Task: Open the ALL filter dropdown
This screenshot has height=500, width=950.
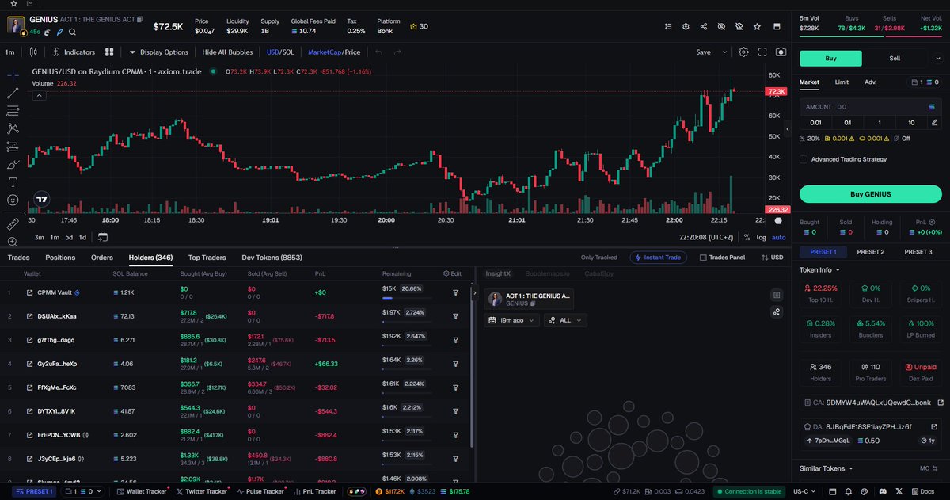Action: pos(565,320)
